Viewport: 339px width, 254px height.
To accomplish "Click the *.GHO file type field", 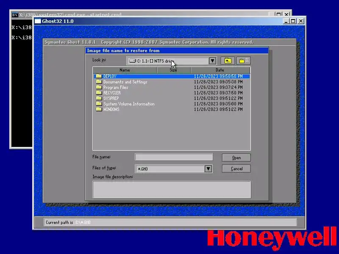I will (x=170, y=168).
